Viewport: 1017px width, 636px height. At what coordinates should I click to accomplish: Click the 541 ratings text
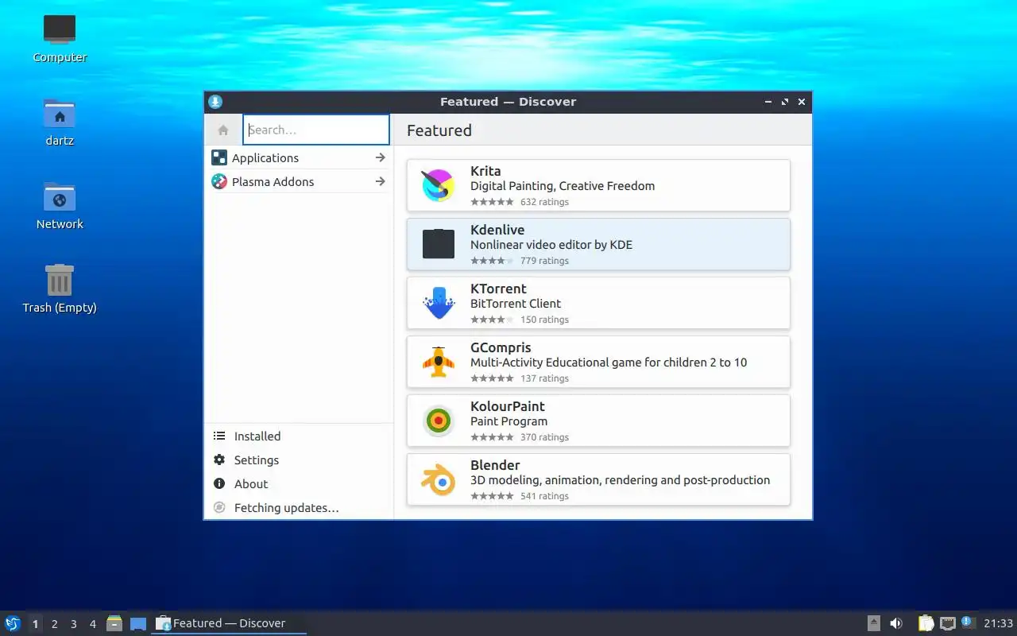pyautogui.click(x=544, y=496)
